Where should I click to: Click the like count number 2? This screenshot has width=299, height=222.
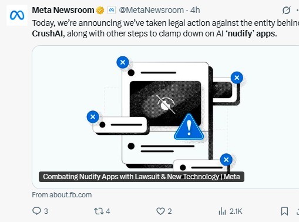coord(170,211)
